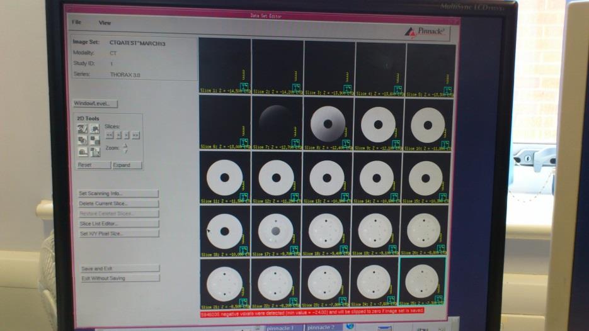
Task: Click the Reset button in 2D Tools
Action: click(x=93, y=165)
